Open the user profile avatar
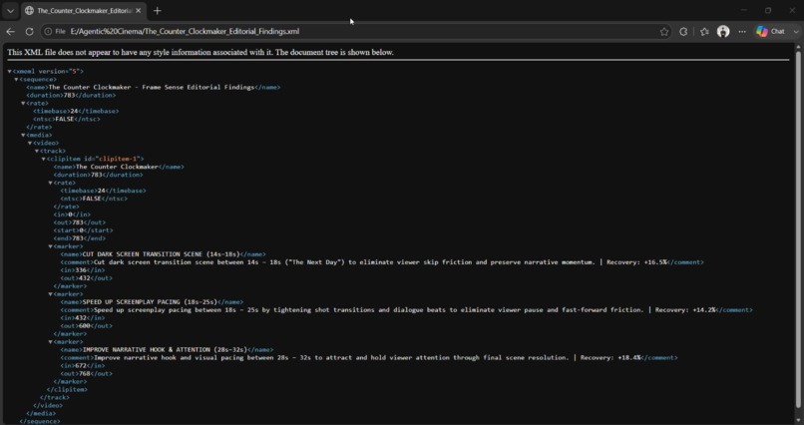804x425 pixels. [x=723, y=31]
